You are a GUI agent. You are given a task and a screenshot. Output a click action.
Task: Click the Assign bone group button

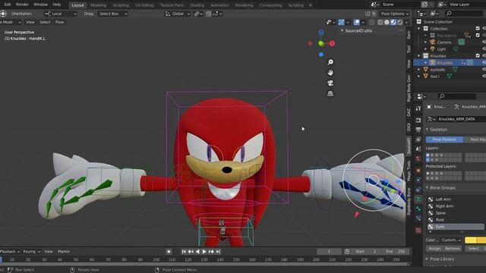tap(434, 249)
